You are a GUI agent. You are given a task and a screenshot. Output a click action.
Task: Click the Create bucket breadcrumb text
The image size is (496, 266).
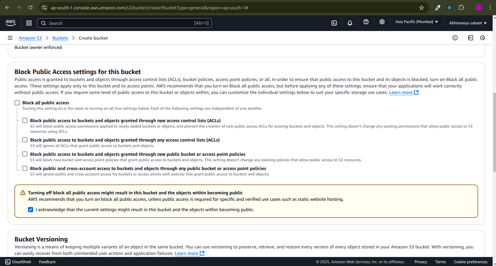93,38
